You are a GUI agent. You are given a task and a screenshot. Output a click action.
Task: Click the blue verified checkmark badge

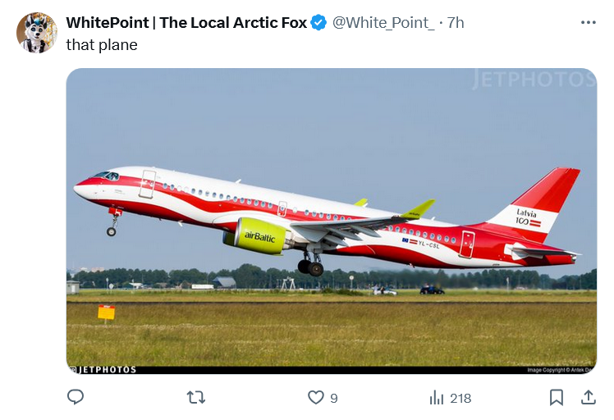pyautogui.click(x=318, y=23)
